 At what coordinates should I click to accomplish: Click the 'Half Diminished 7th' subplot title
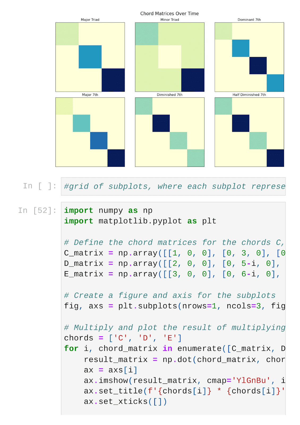point(249,95)
